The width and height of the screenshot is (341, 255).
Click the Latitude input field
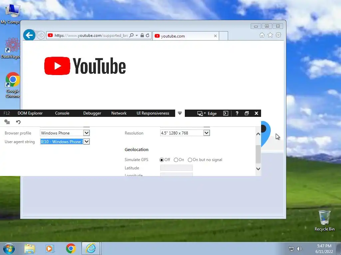pos(176,168)
